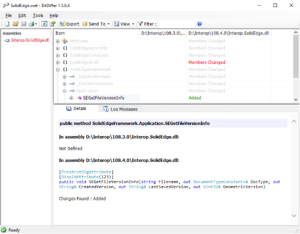The height and width of the screenshot is (234, 300).
Task: Click the Export button
Action: point(69,24)
